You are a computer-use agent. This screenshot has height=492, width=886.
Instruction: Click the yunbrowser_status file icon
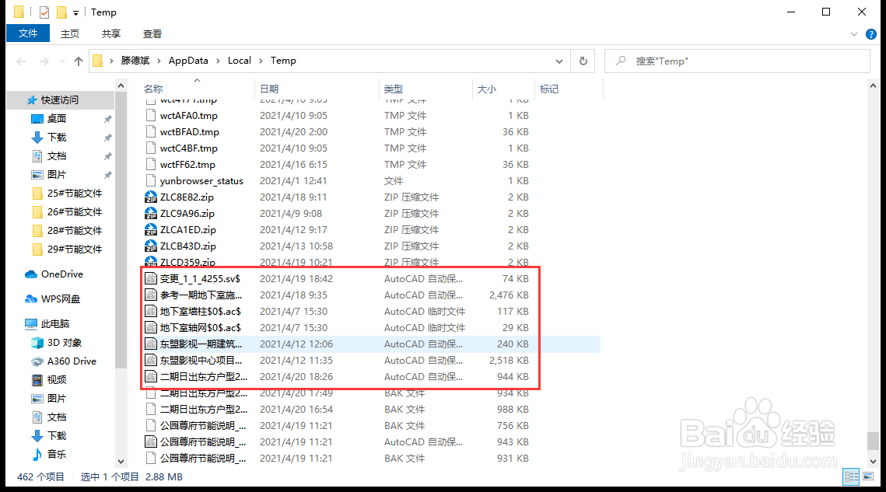pyautogui.click(x=151, y=181)
